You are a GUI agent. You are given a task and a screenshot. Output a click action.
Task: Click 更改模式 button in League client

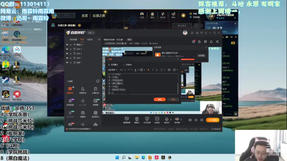182,26
